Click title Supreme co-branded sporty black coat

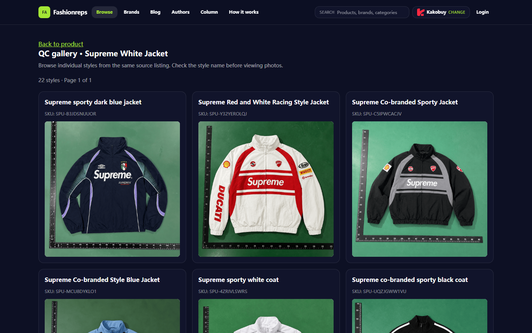pyautogui.click(x=410, y=280)
